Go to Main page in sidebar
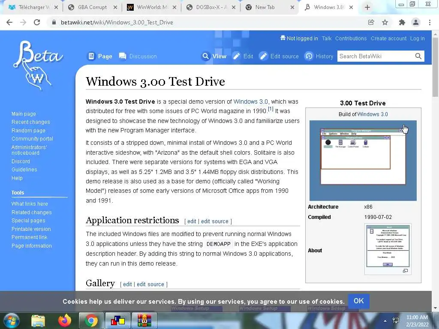 tap(24, 114)
